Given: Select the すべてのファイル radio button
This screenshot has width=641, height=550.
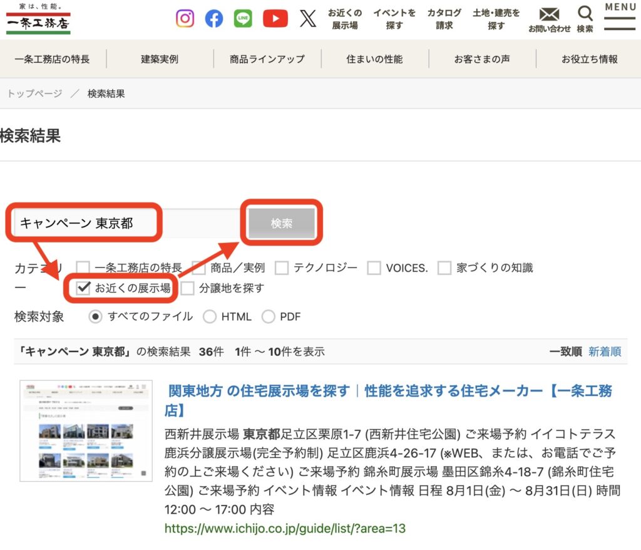Looking at the screenshot, I should tap(95, 317).
